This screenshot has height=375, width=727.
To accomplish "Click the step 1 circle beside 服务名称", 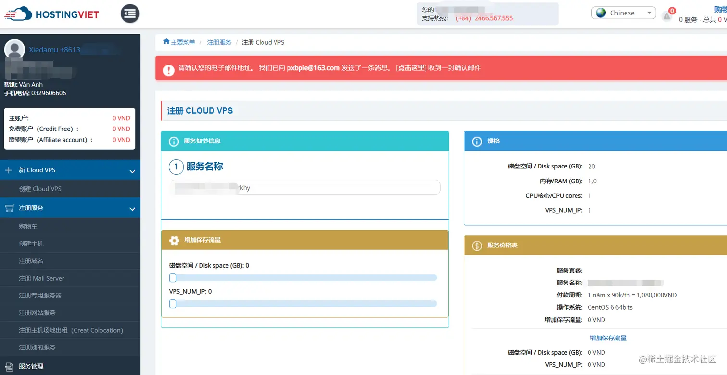I will click(x=176, y=167).
